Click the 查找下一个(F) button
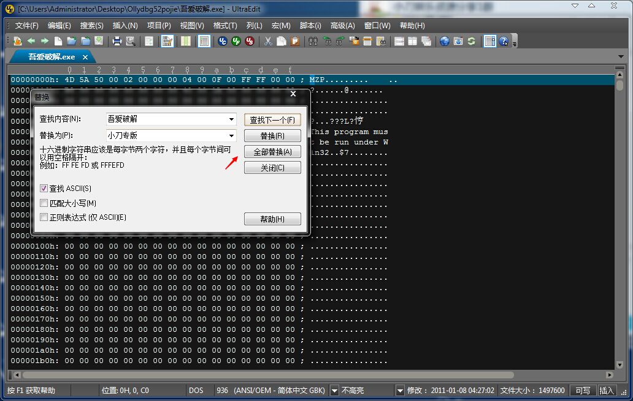 [x=272, y=120]
